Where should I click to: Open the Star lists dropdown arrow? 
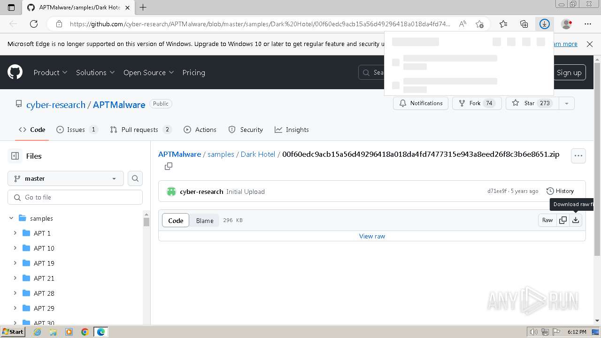(x=567, y=103)
